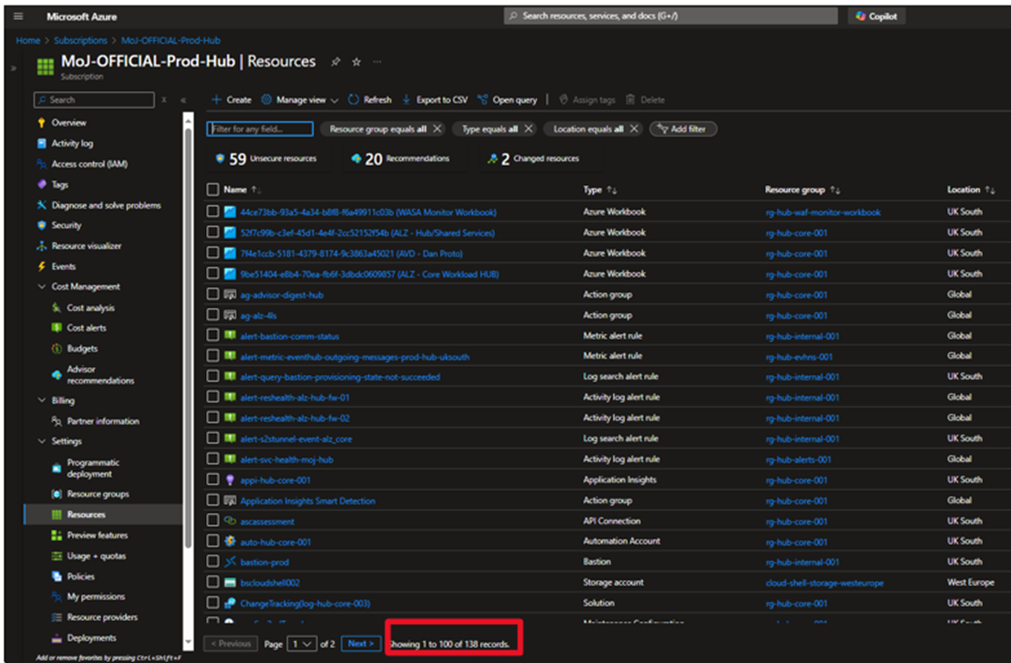Favorite the subscription with the star icon
This screenshot has height=663, width=1011.
coord(357,61)
